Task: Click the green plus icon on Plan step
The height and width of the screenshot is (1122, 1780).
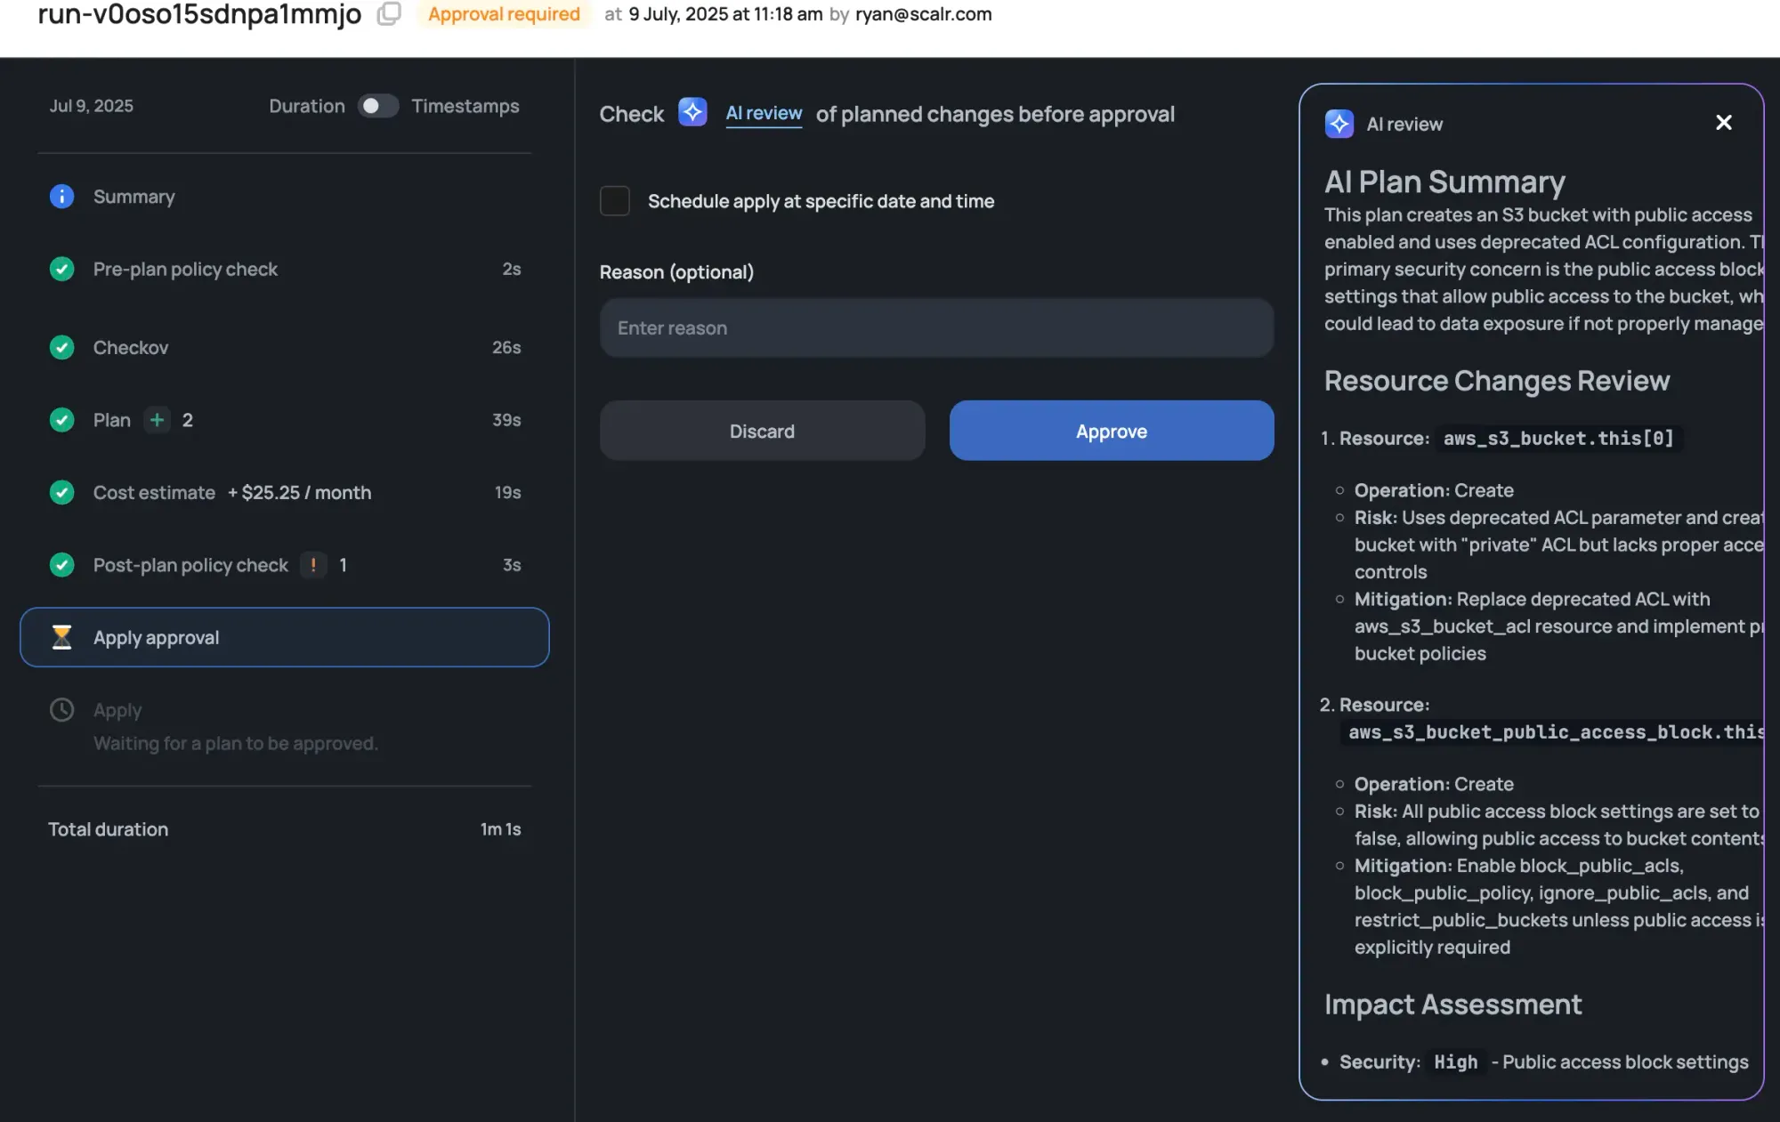Action: [157, 420]
